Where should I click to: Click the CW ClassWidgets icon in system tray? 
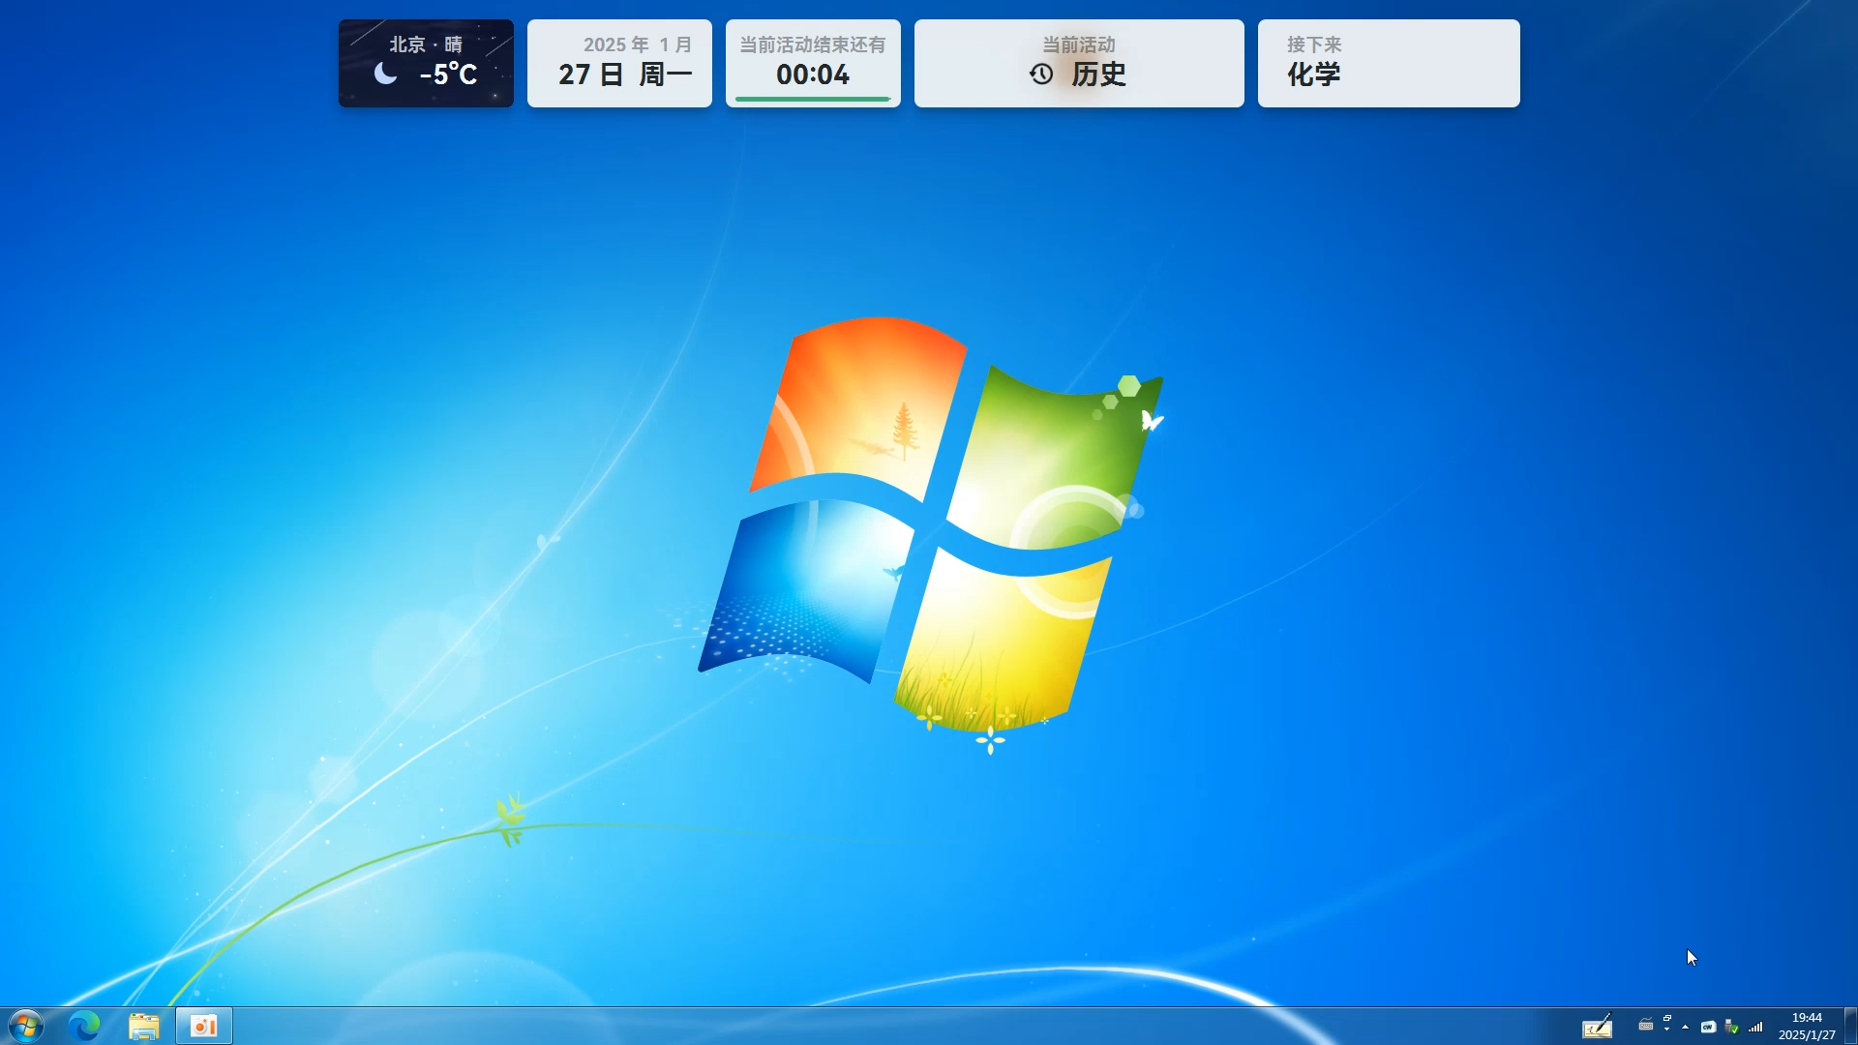click(1708, 1027)
